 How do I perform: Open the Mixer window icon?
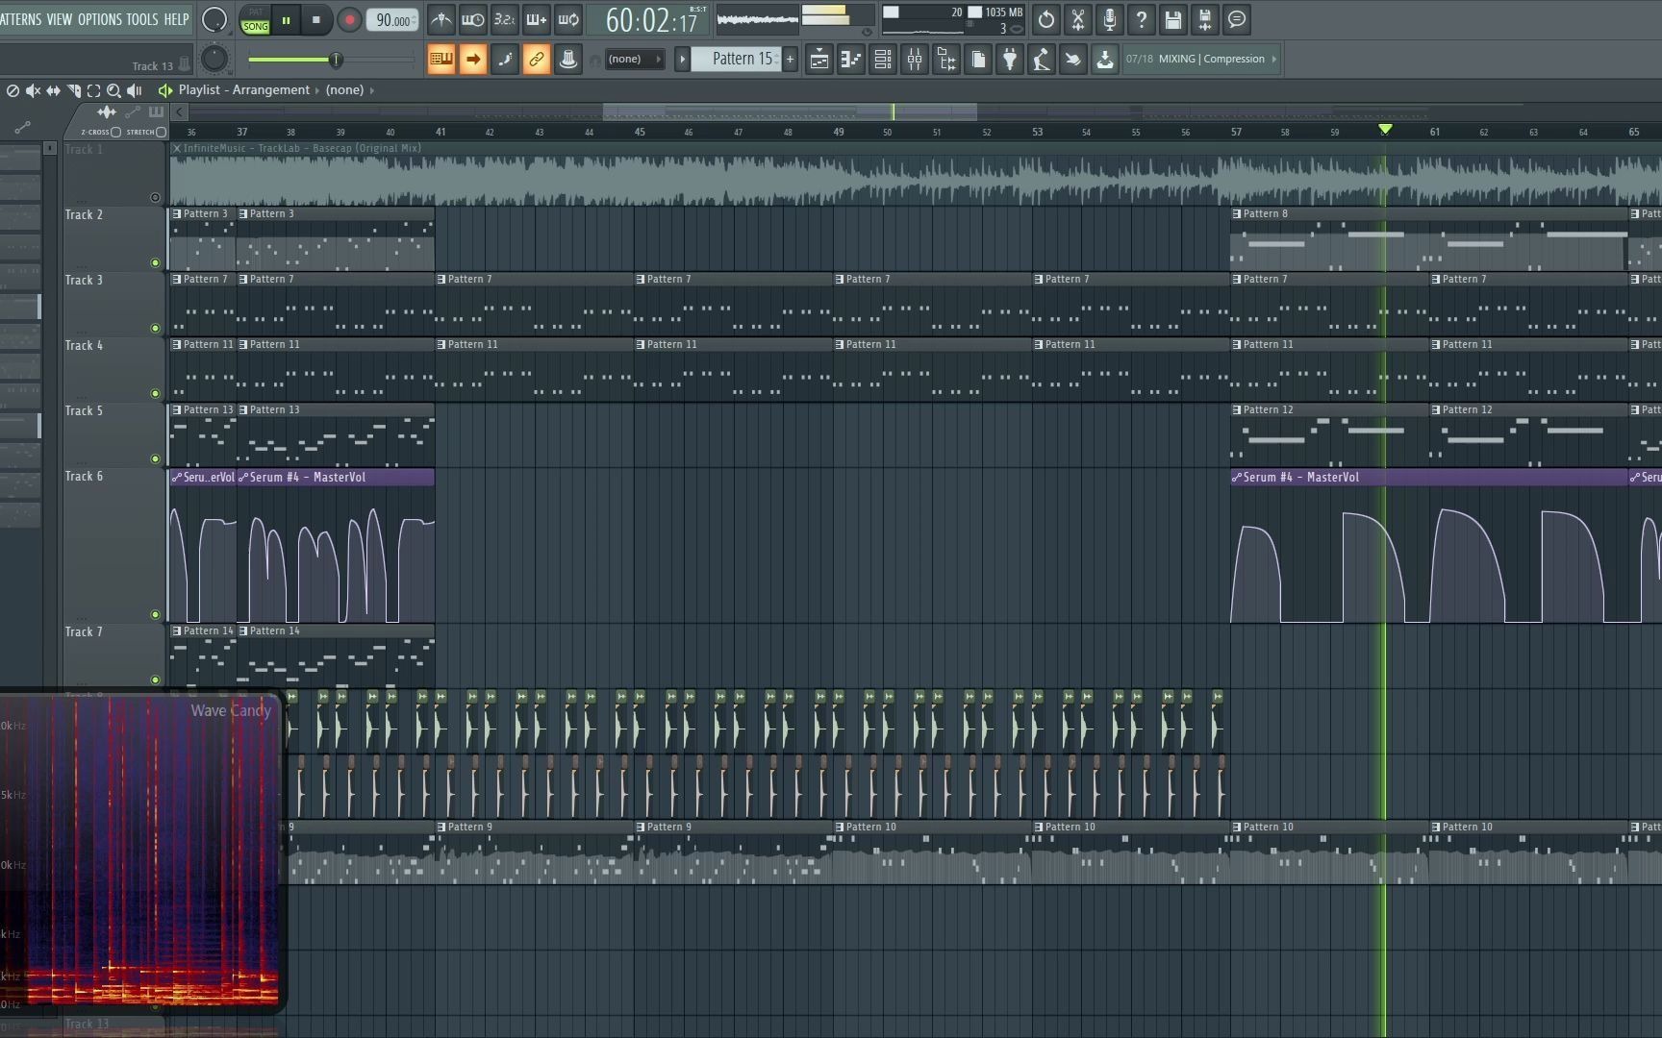(915, 59)
